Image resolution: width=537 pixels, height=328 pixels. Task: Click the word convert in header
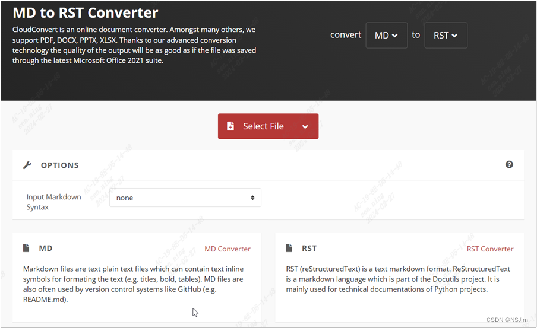pyautogui.click(x=346, y=34)
